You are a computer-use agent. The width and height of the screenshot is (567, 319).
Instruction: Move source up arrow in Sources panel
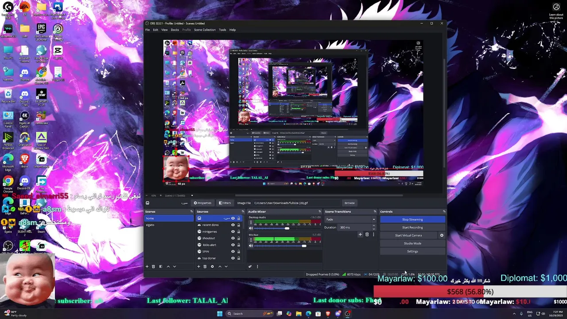(220, 266)
